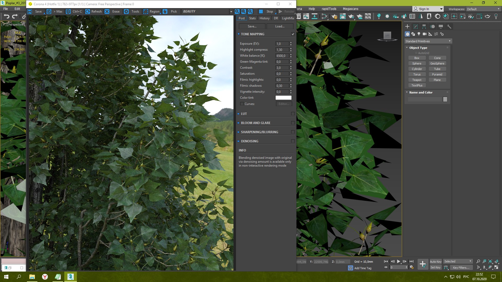Switch to the Stats tab

click(x=252, y=18)
